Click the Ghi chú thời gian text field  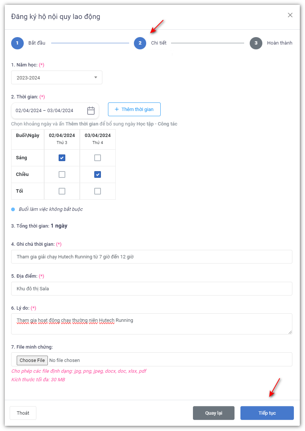click(x=151, y=257)
